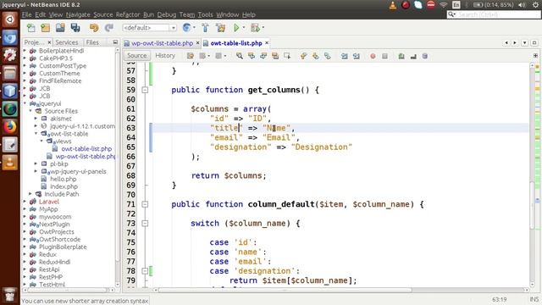Collapse the jqueryui project tree node
The height and width of the screenshot is (305, 542).
(x=25, y=103)
